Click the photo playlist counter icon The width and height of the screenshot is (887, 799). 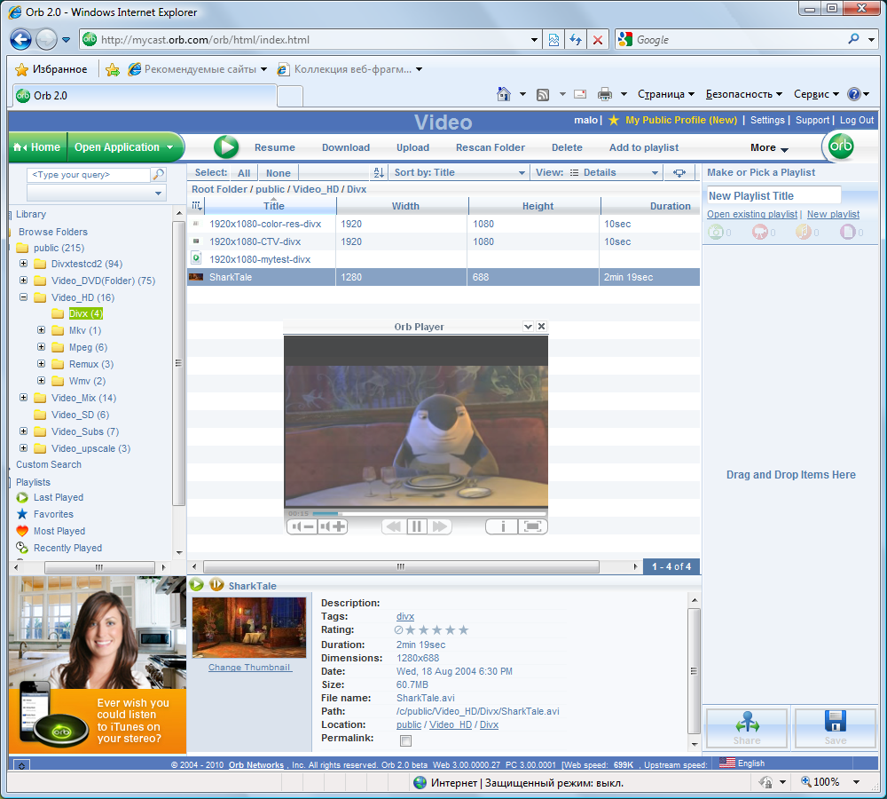[716, 232]
